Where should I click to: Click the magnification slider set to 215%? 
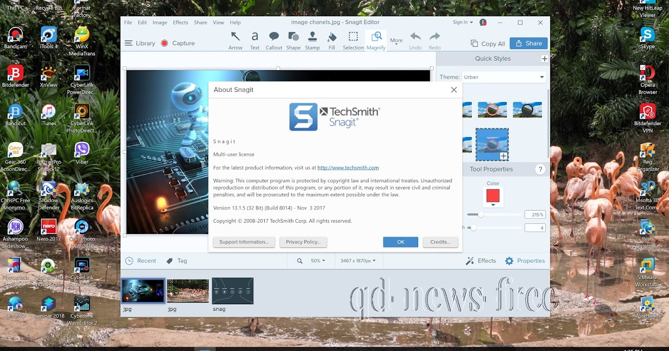(x=494, y=214)
